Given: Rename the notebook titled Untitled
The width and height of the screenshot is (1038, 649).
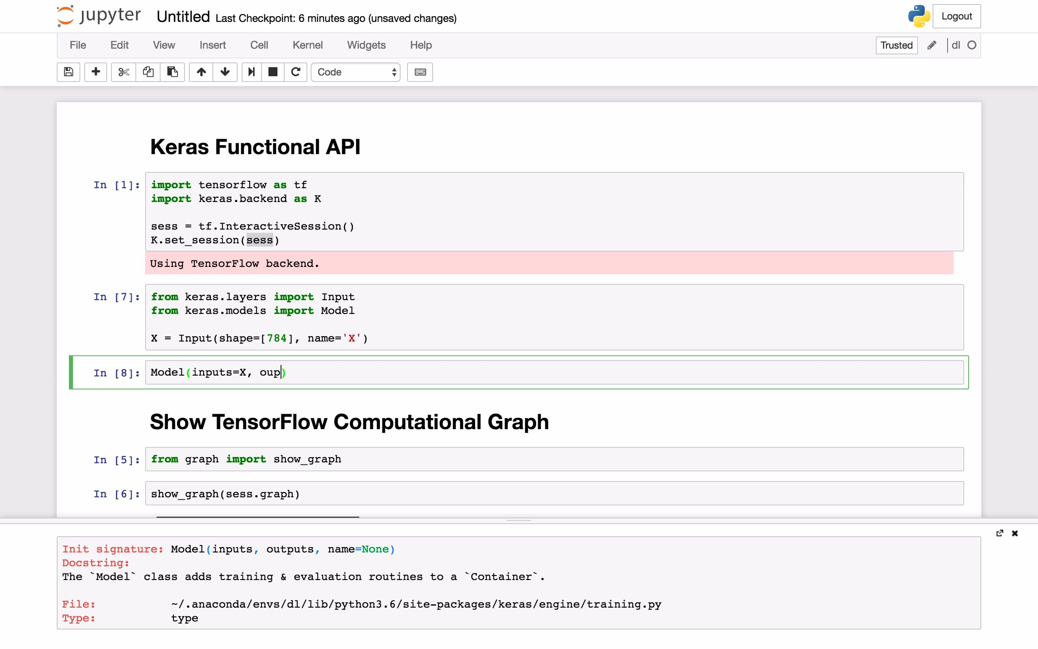Looking at the screenshot, I should [x=183, y=17].
